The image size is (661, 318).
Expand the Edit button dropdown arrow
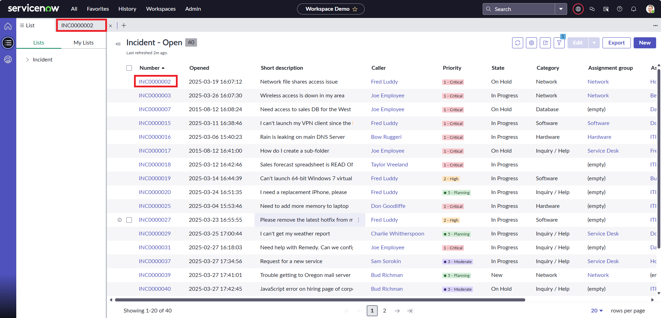pyautogui.click(x=594, y=43)
